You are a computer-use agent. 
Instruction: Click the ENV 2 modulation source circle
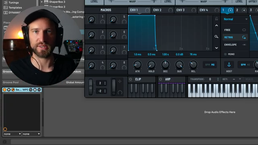(171, 10)
